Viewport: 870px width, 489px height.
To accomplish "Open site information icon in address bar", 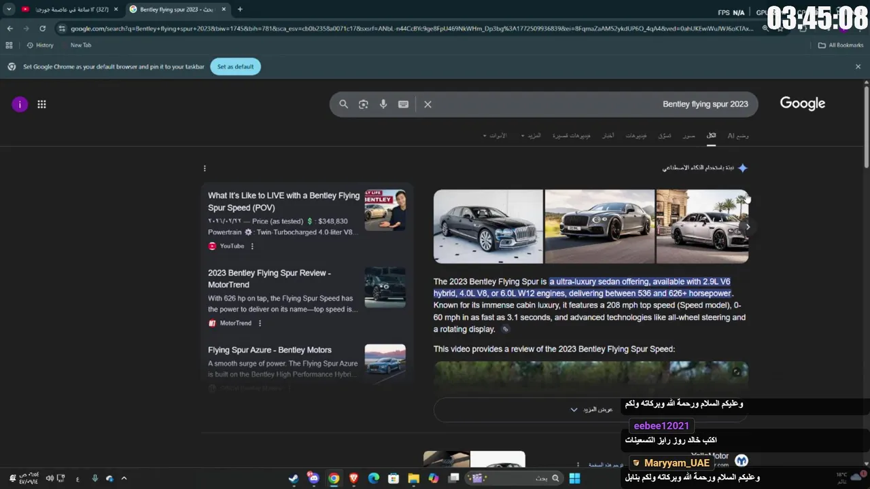I will [x=62, y=29].
